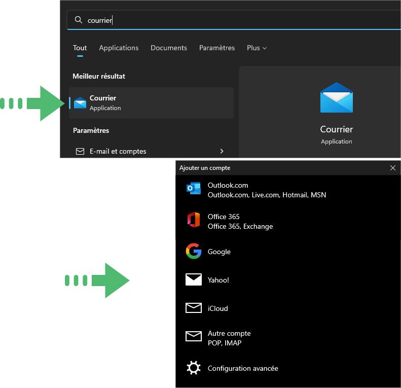The image size is (401, 388).
Task: Choose the Outlook.com account option
Action: click(x=288, y=190)
